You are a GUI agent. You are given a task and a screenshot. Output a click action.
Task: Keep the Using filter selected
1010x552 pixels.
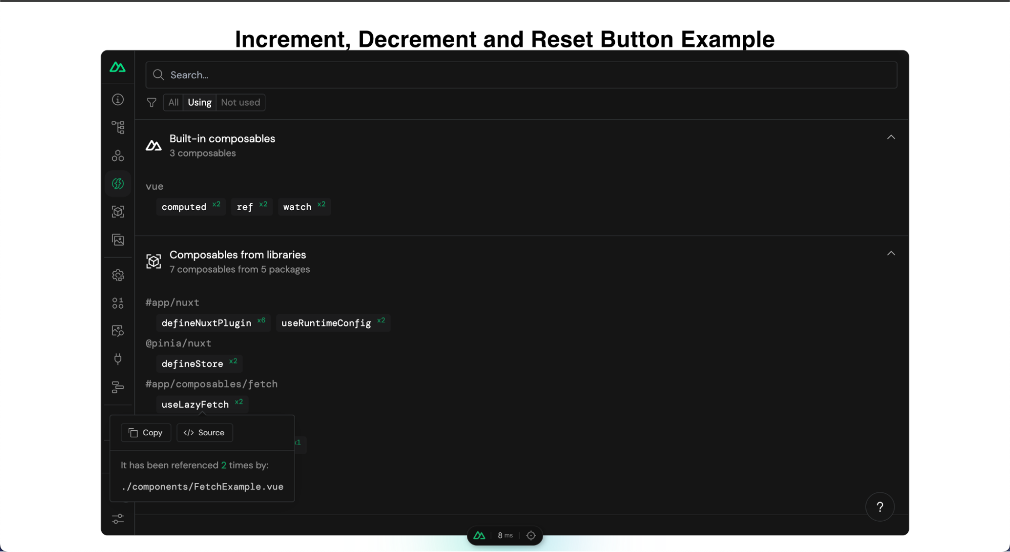[x=199, y=102]
